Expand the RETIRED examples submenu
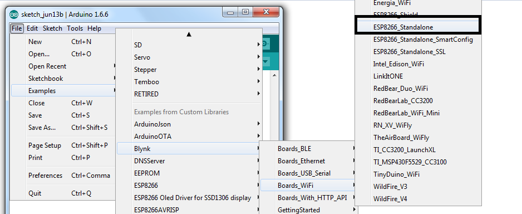522x214 pixels. [x=189, y=94]
